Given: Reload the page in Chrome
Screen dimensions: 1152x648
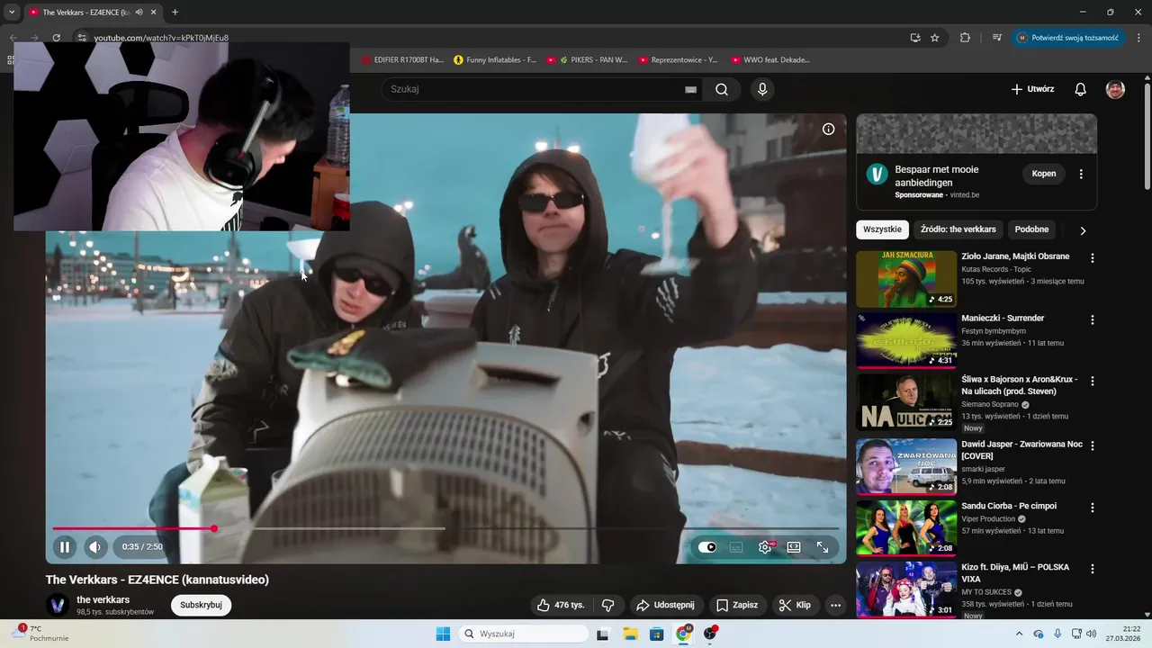Looking at the screenshot, I should coord(56,38).
